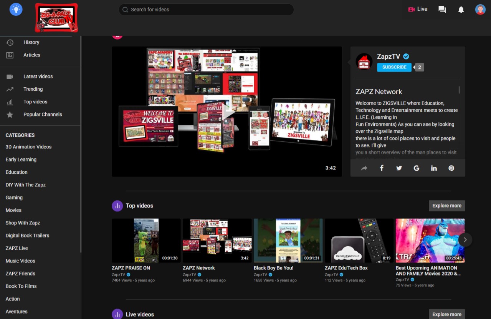Select the Early Learning category
The width and height of the screenshot is (491, 319).
[x=21, y=159]
